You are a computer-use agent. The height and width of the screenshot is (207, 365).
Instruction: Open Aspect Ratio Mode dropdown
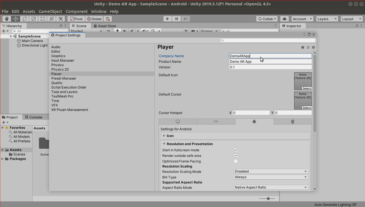point(271,187)
